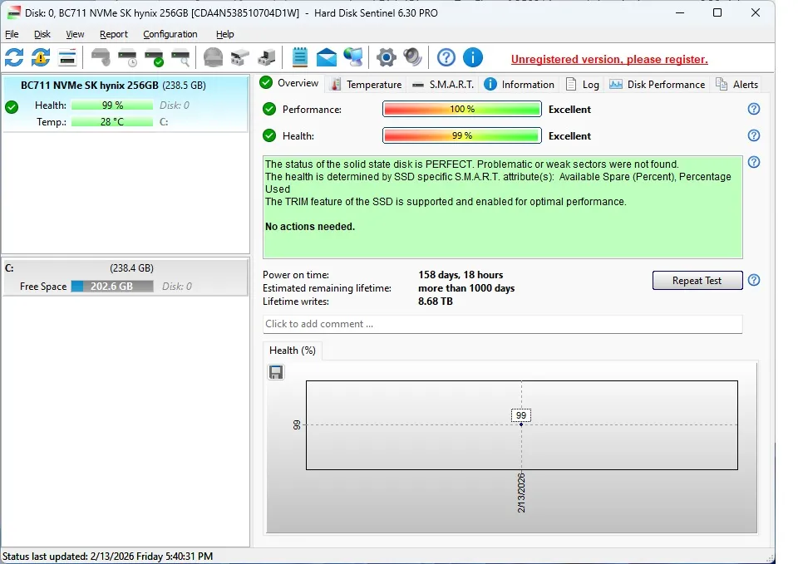Click help icon beside Repeat Test button
This screenshot has width=798, height=564.
point(754,280)
